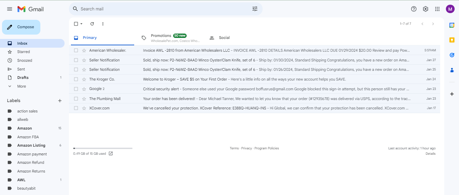Switch to the Promotions tab
The image size is (459, 195).
pos(170,38)
